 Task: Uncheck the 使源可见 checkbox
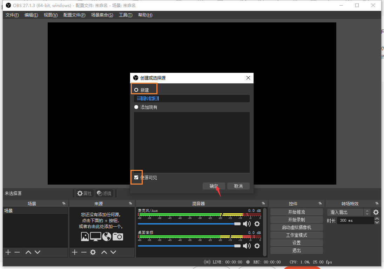click(x=136, y=178)
